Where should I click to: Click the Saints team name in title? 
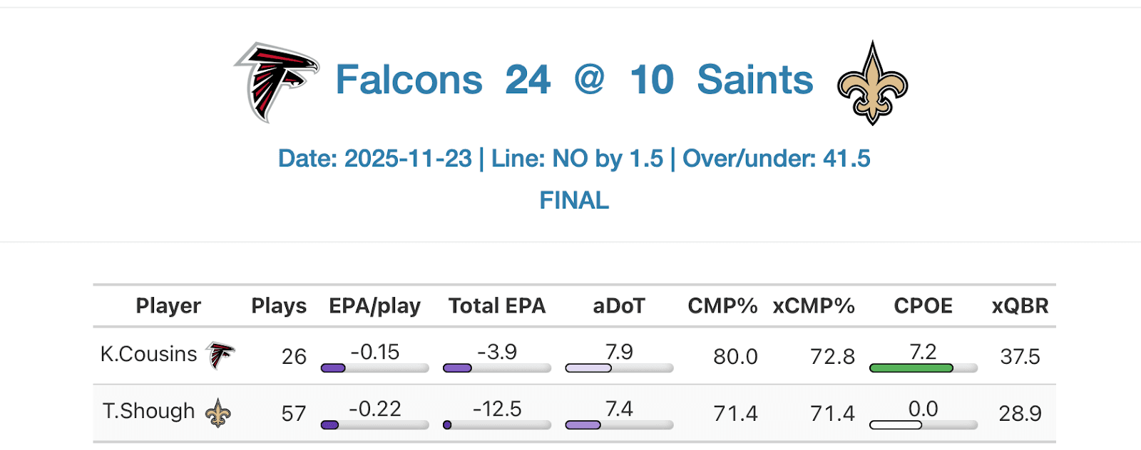click(x=754, y=80)
